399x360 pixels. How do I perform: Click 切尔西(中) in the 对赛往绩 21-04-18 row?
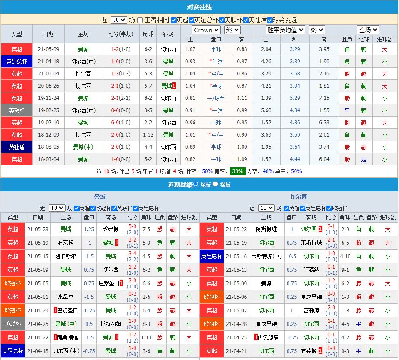point(83,62)
